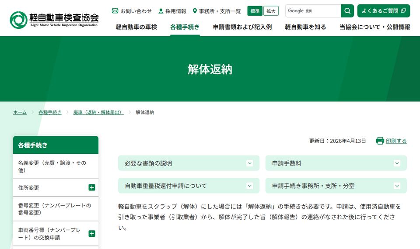Click the envelope icon beside お問い合わせ
This screenshot has height=249, width=420.
click(x=115, y=11)
